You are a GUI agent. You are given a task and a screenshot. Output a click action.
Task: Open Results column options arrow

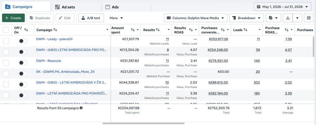tap(169, 30)
